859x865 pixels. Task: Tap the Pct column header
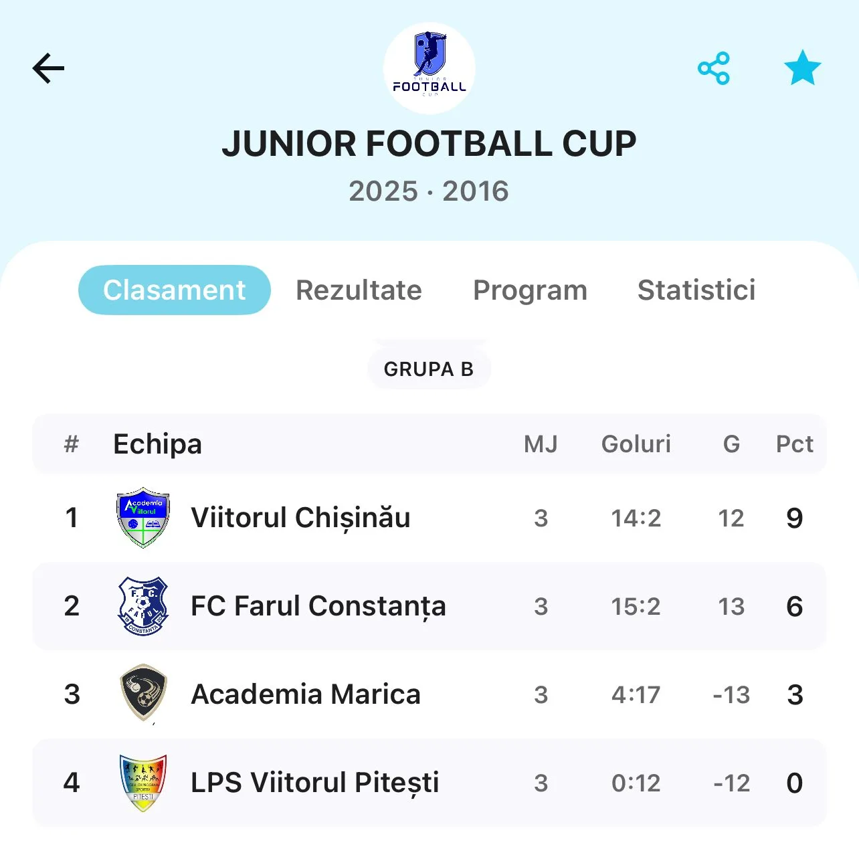794,444
